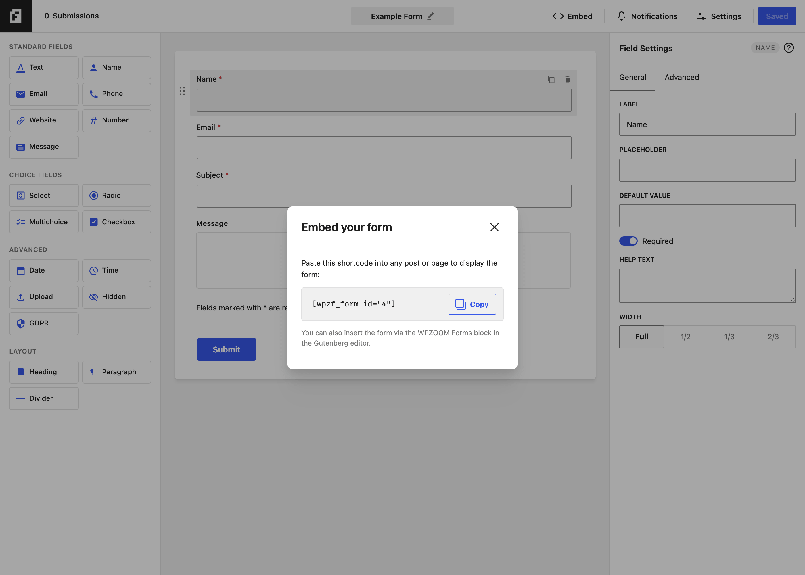Image resolution: width=805 pixels, height=575 pixels.
Task: Open the Field Settings help icon
Action: (789, 48)
